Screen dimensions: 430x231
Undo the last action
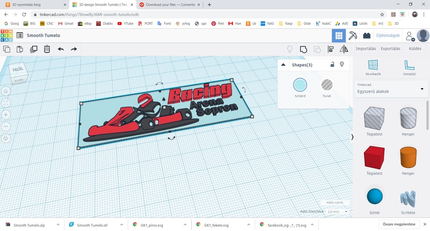point(61,49)
